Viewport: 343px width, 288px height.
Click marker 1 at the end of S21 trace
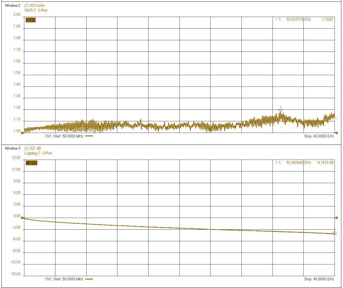click(335, 233)
